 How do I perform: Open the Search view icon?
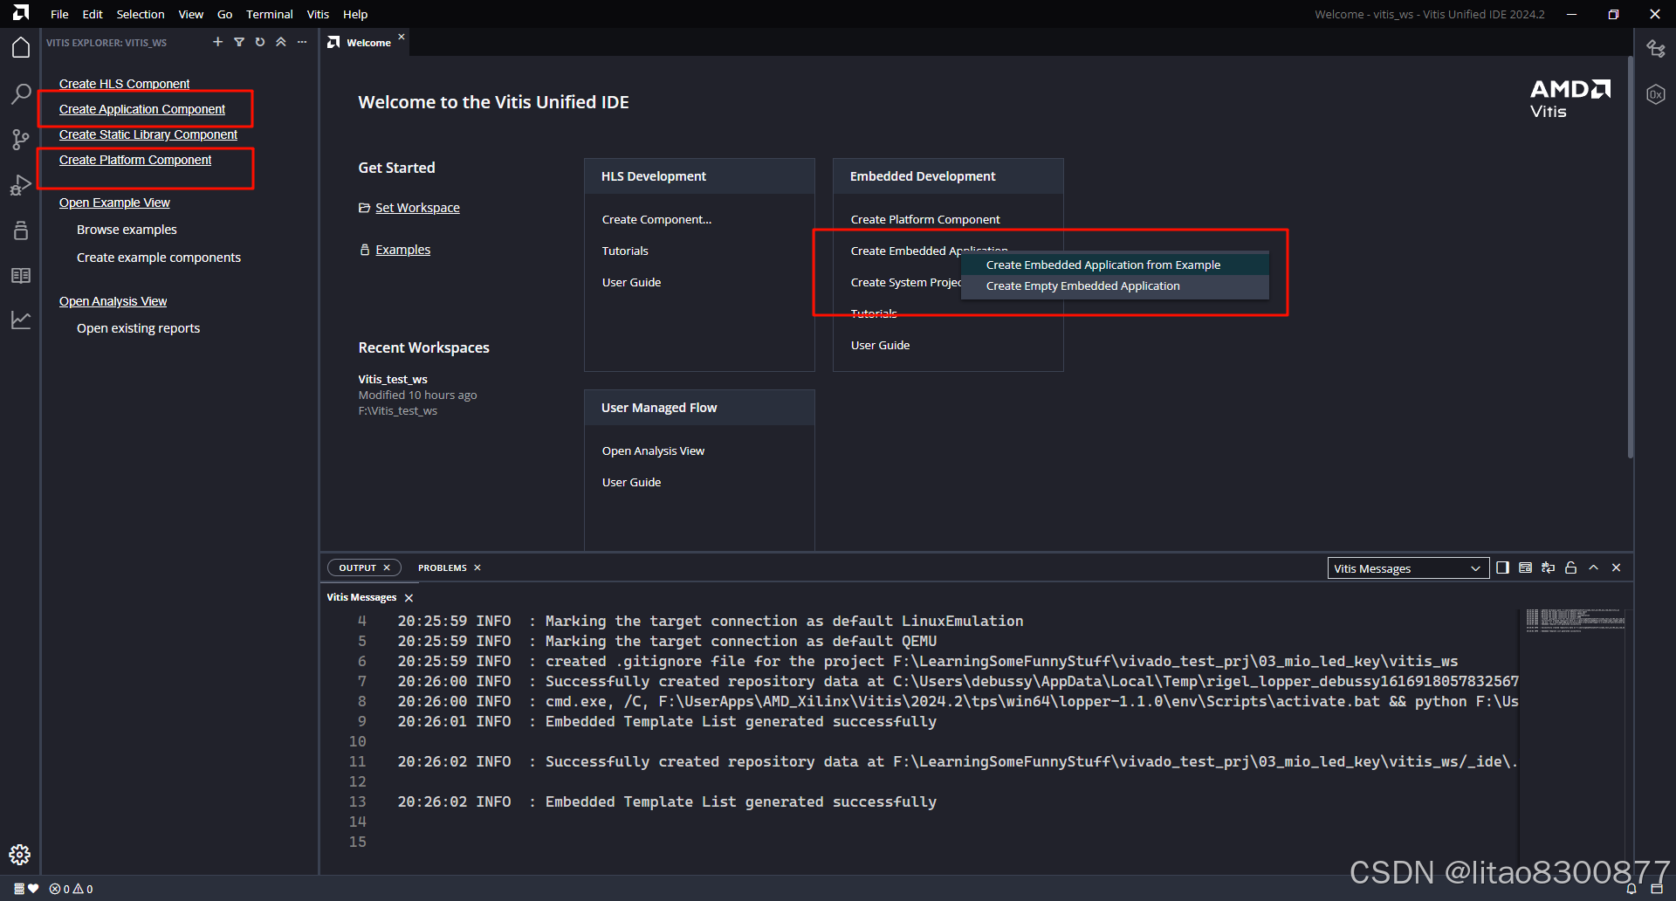tap(21, 93)
